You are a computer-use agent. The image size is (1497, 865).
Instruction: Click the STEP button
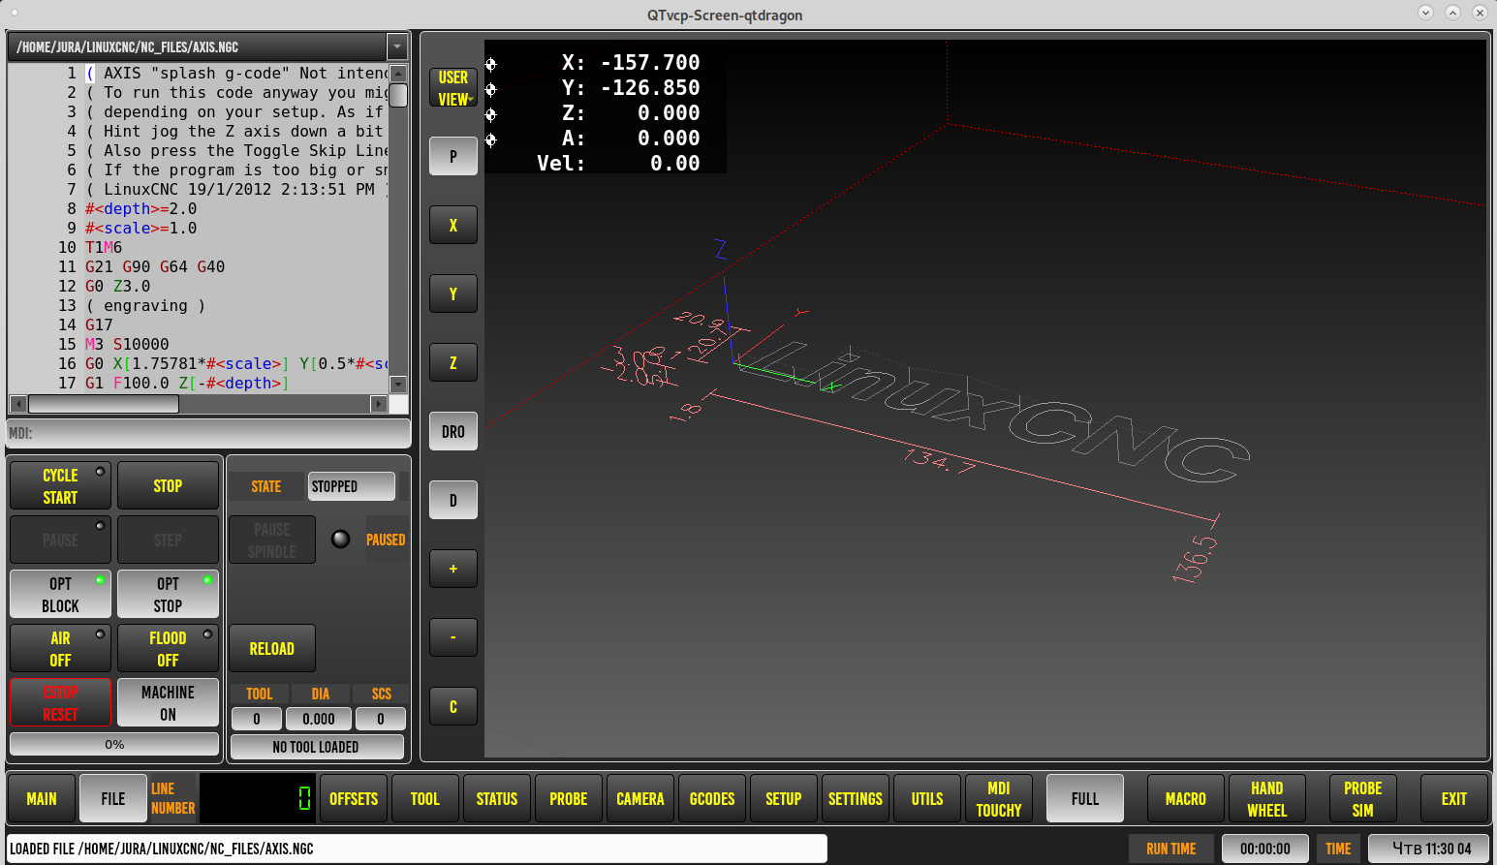(x=168, y=541)
